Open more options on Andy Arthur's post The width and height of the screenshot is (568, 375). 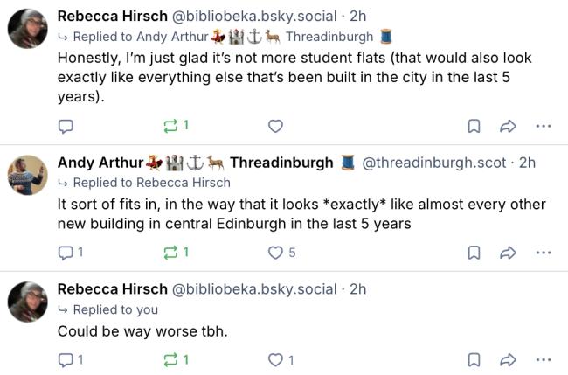[544, 253]
